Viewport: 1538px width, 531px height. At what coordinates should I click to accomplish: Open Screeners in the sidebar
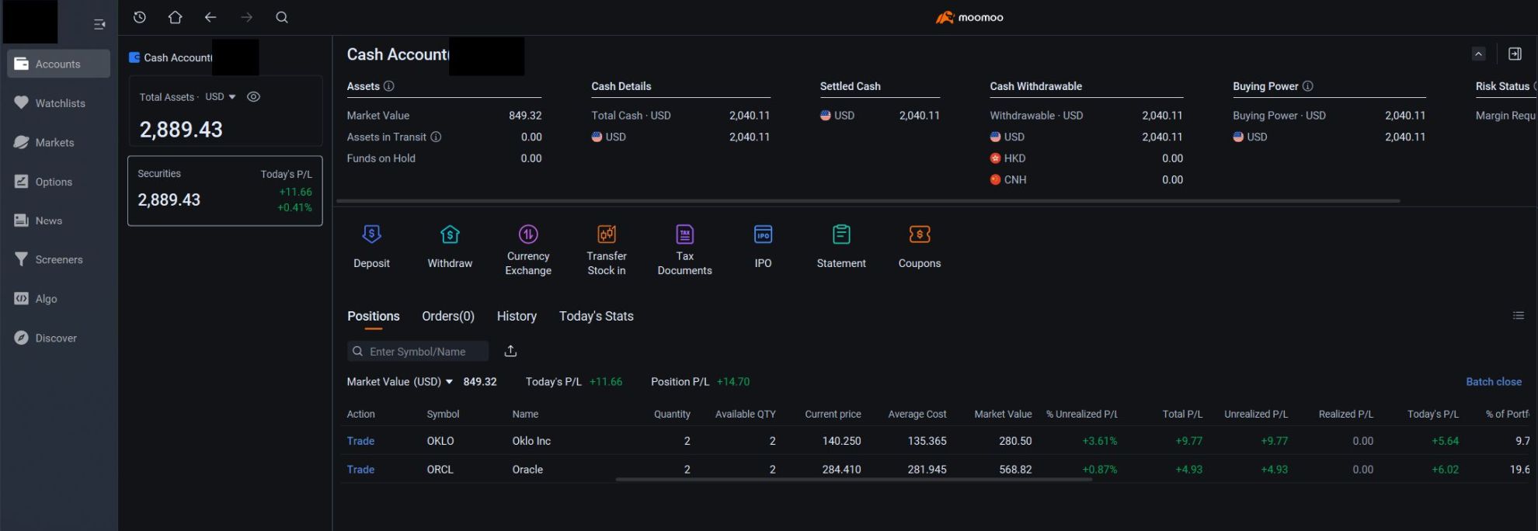[x=58, y=259]
